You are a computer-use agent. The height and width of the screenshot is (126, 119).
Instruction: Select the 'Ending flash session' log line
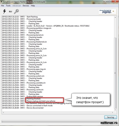(22, 96)
